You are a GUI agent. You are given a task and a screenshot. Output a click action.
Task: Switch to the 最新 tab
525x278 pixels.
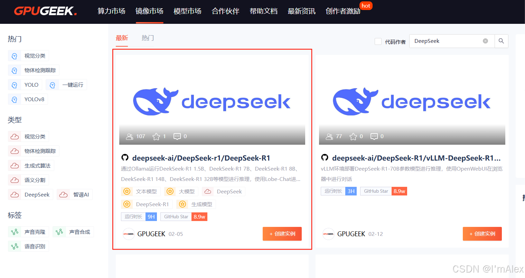(x=122, y=38)
